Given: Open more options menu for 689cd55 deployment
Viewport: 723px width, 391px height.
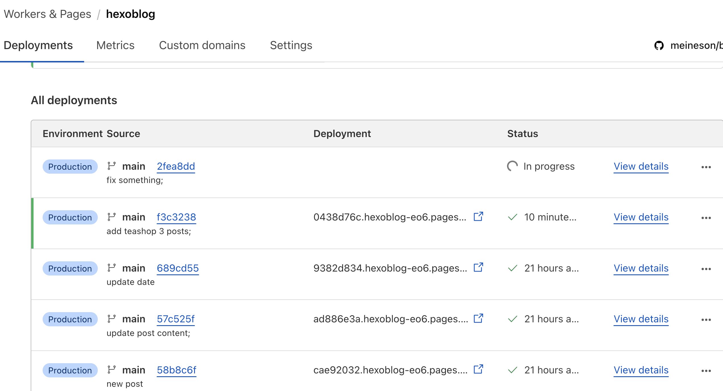Looking at the screenshot, I should pos(706,269).
